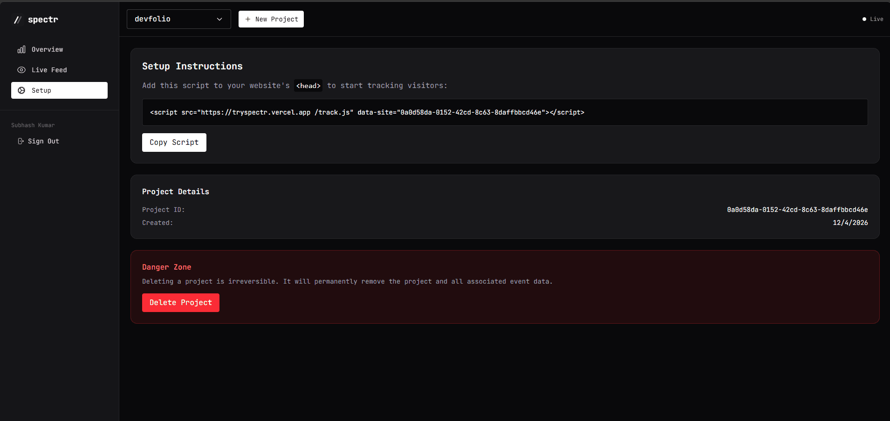The height and width of the screenshot is (421, 890).
Task: Click the Live Feed eye icon
Action: point(21,70)
